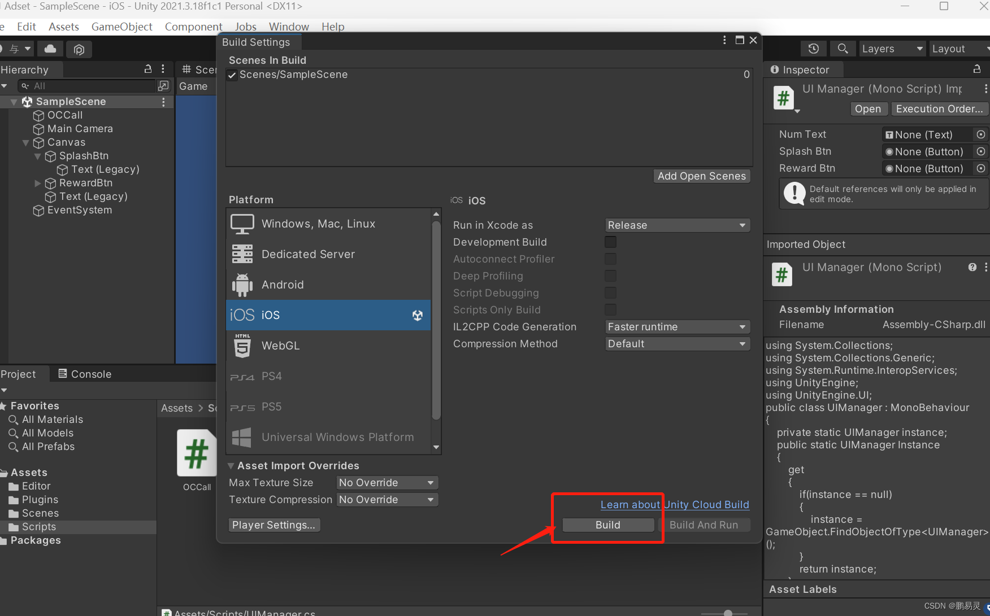Click Add Open Scenes button
This screenshot has width=990, height=616.
coord(702,176)
